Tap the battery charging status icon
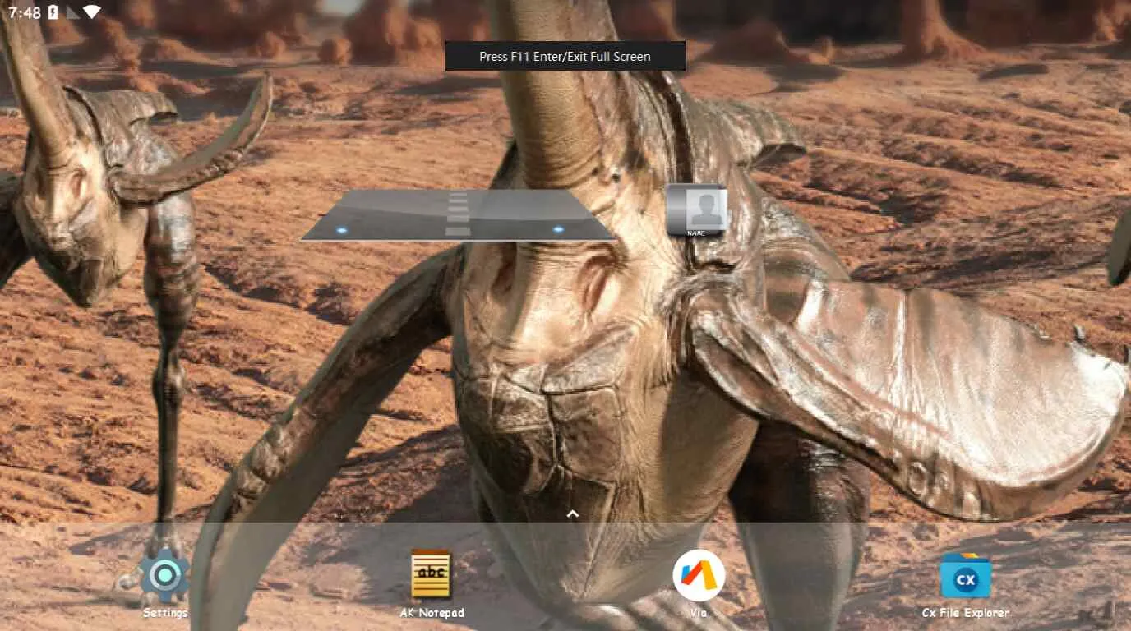Image resolution: width=1131 pixels, height=631 pixels. click(x=53, y=12)
